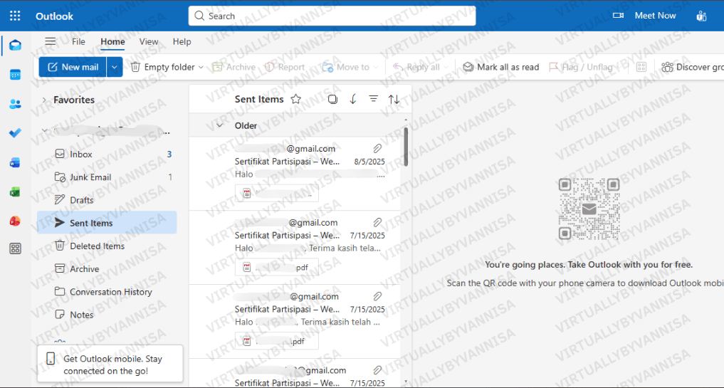Screen dimensions: 724x388
Task: Click the Teams icon in header
Action: (701, 16)
